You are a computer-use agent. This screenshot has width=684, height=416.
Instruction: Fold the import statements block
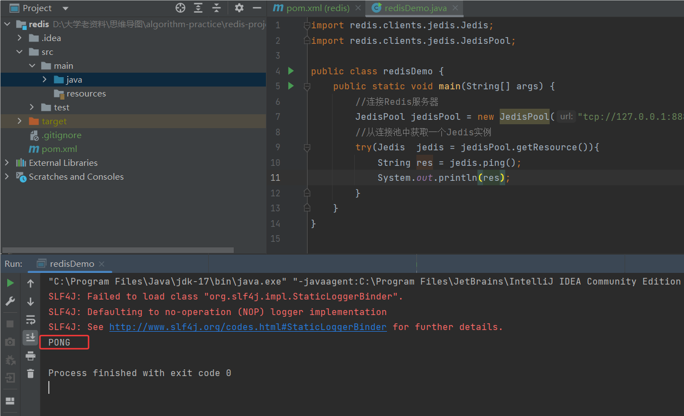point(306,26)
